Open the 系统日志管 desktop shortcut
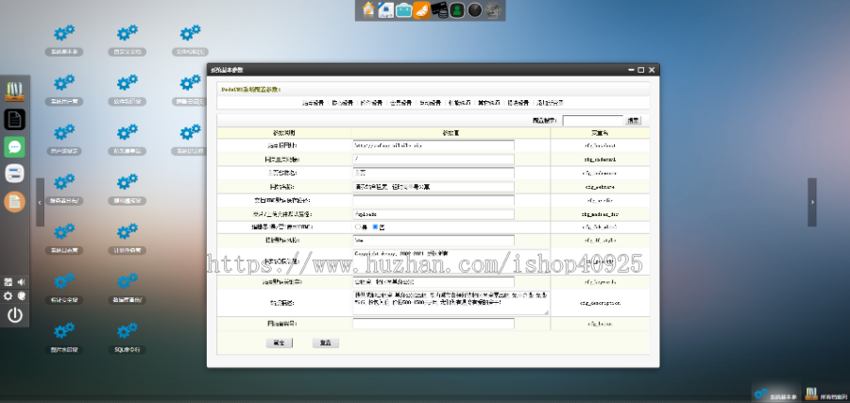850x403 pixels. point(64,240)
